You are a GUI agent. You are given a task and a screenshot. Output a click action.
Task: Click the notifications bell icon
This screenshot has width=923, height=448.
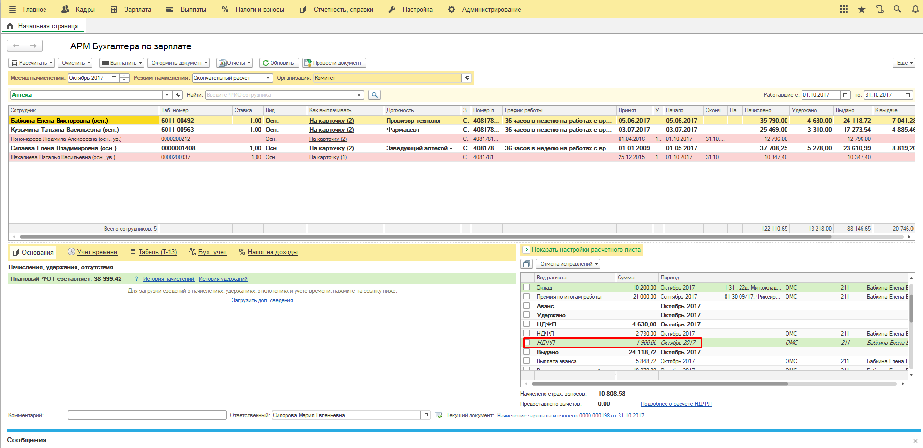[915, 9]
